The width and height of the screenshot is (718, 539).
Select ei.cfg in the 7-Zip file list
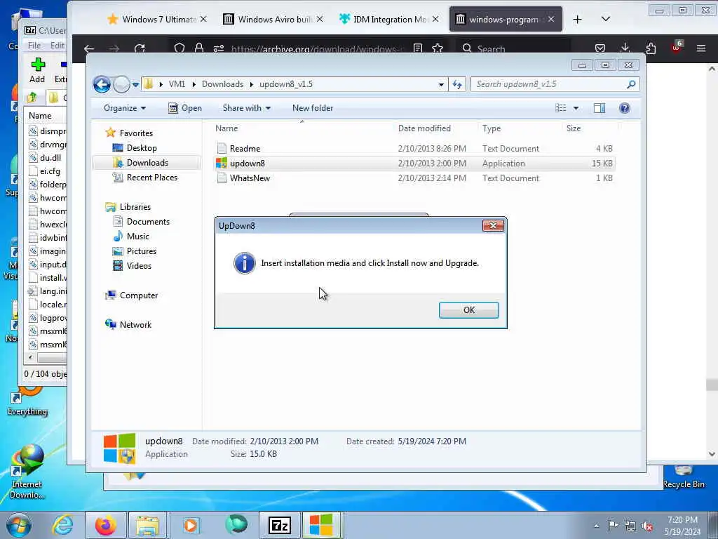coord(44,171)
